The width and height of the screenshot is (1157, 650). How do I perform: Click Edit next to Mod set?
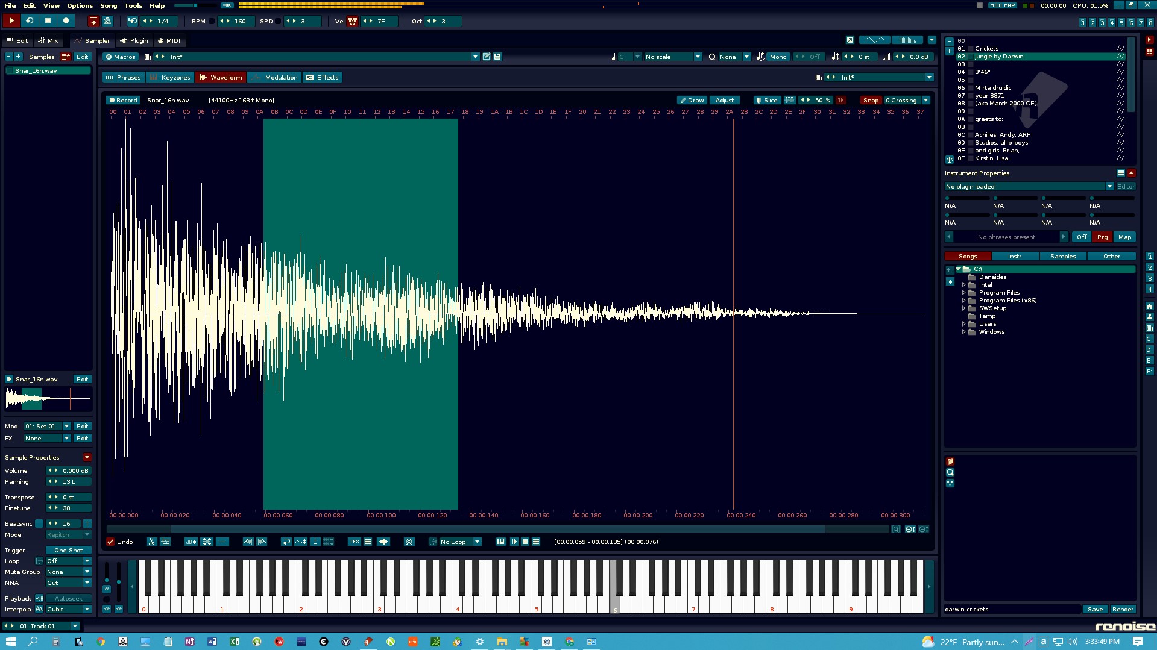(x=82, y=426)
